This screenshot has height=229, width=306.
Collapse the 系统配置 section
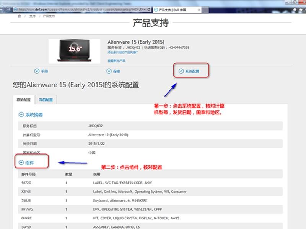[x=190, y=71]
